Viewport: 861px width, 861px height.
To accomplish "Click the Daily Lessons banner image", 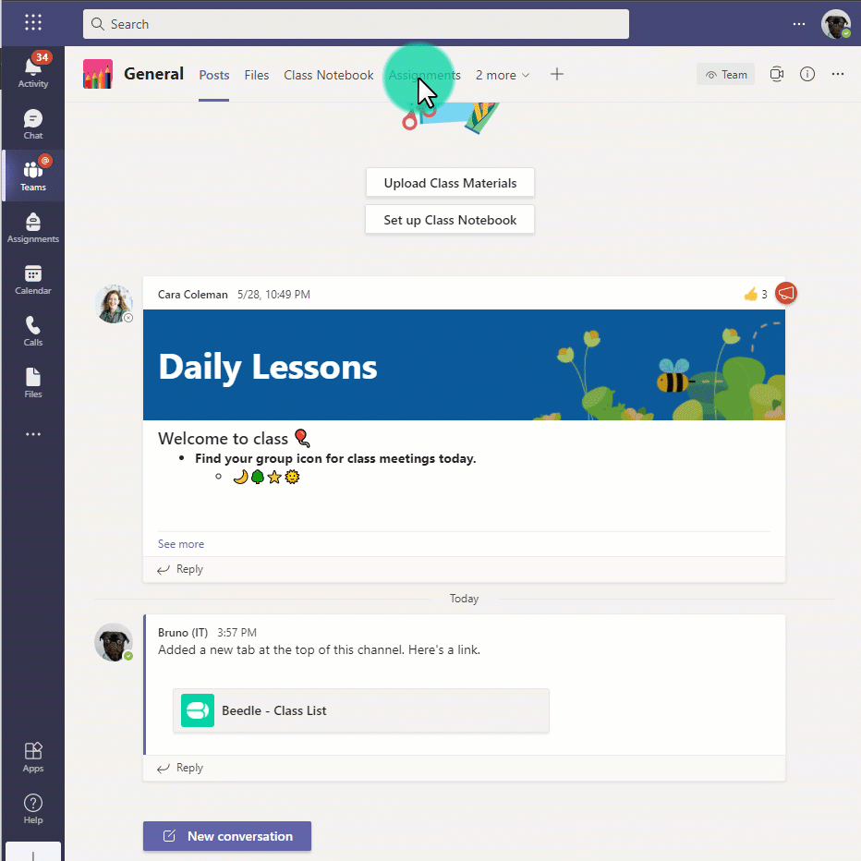I will 464,365.
